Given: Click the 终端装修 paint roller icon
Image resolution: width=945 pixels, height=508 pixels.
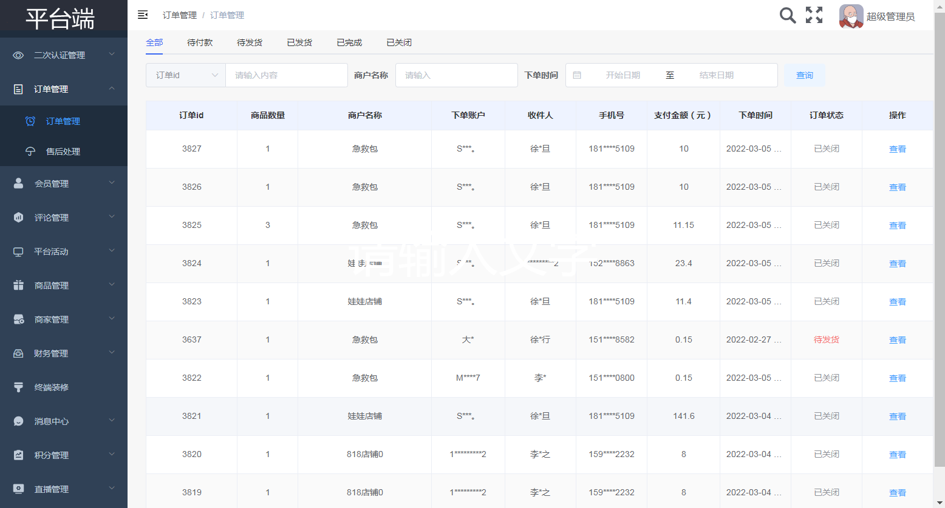Looking at the screenshot, I should (18, 387).
